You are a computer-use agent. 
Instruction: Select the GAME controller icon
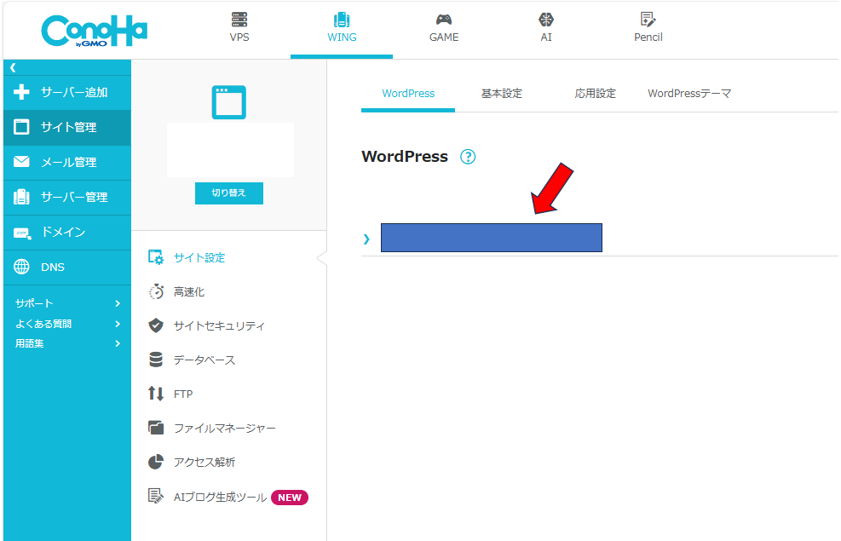pos(443,20)
